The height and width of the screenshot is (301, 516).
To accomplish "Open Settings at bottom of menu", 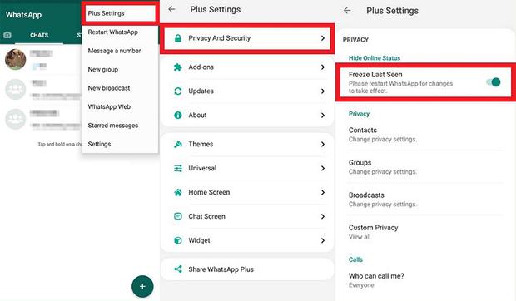I will (99, 144).
